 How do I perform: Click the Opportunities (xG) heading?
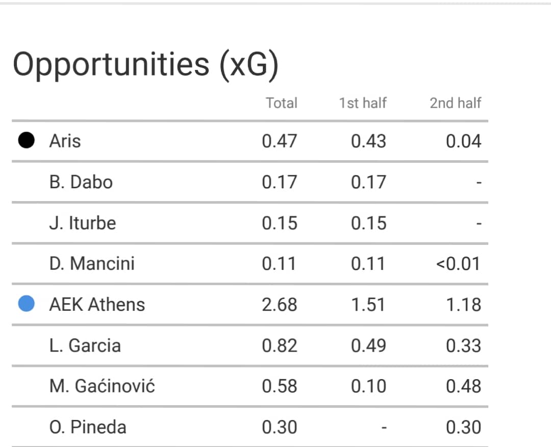tap(145, 65)
